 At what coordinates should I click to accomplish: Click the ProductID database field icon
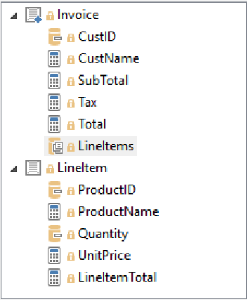(x=55, y=190)
